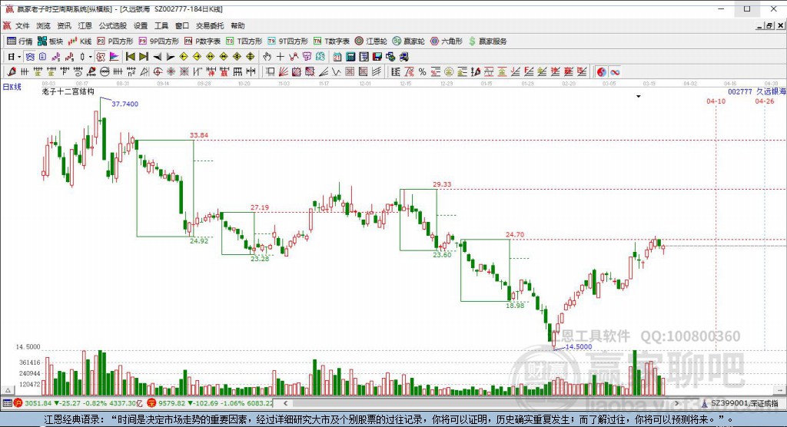Click the infinity symbol icon
The image size is (787, 427).
[615, 71]
